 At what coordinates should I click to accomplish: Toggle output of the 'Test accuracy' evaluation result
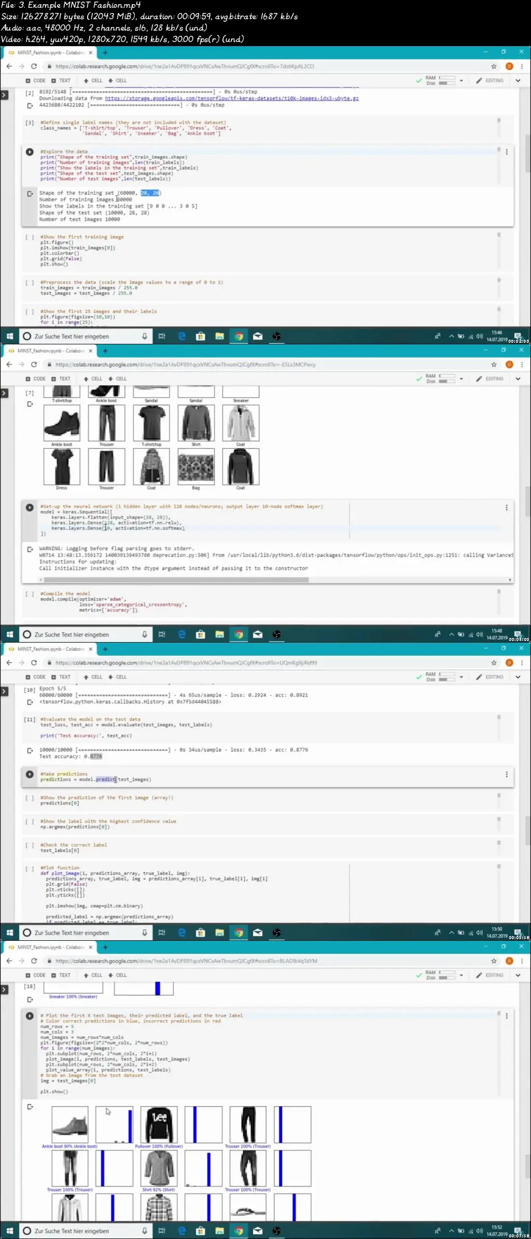tap(30, 750)
